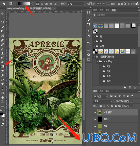Open the Character panel icon
The height and width of the screenshot is (146, 140).
pyautogui.click(x=89, y=31)
